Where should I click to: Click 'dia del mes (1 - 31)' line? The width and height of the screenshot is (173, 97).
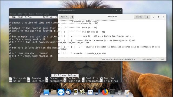82,32
